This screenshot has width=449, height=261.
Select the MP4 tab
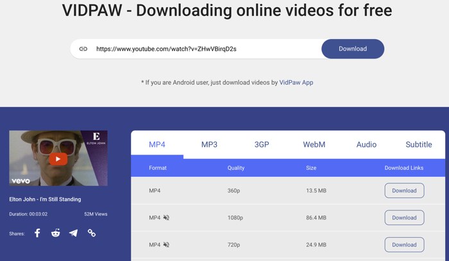157,144
